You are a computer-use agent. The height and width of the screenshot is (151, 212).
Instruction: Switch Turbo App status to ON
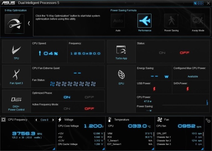coord(162,53)
